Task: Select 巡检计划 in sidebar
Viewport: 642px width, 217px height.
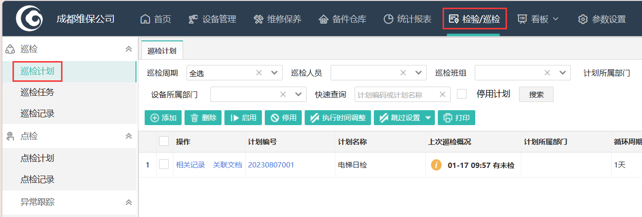Action: pos(37,72)
